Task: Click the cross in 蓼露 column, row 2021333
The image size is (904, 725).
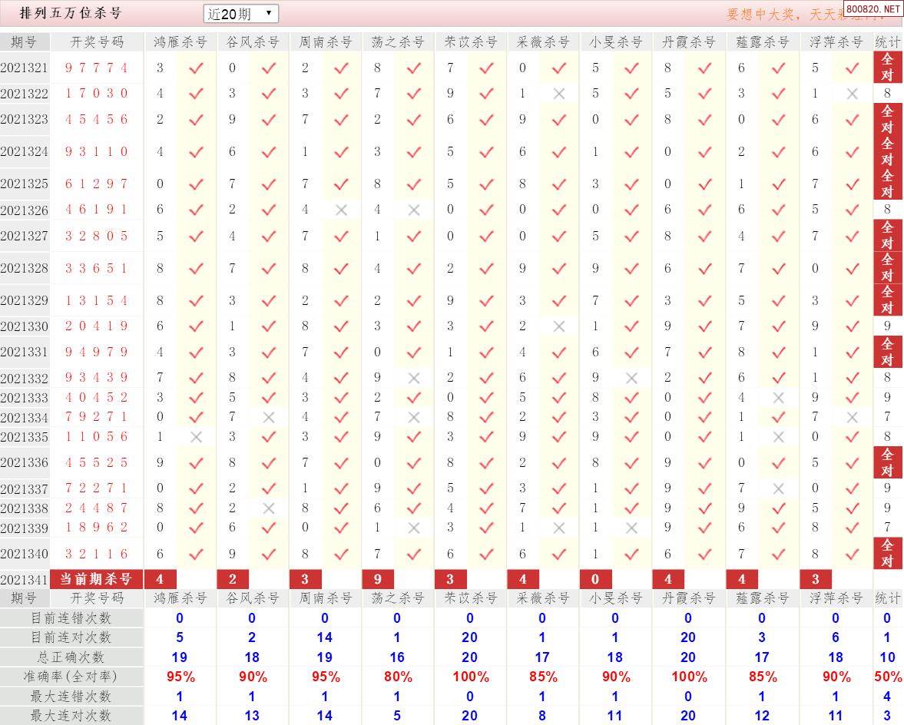Action: coord(778,398)
